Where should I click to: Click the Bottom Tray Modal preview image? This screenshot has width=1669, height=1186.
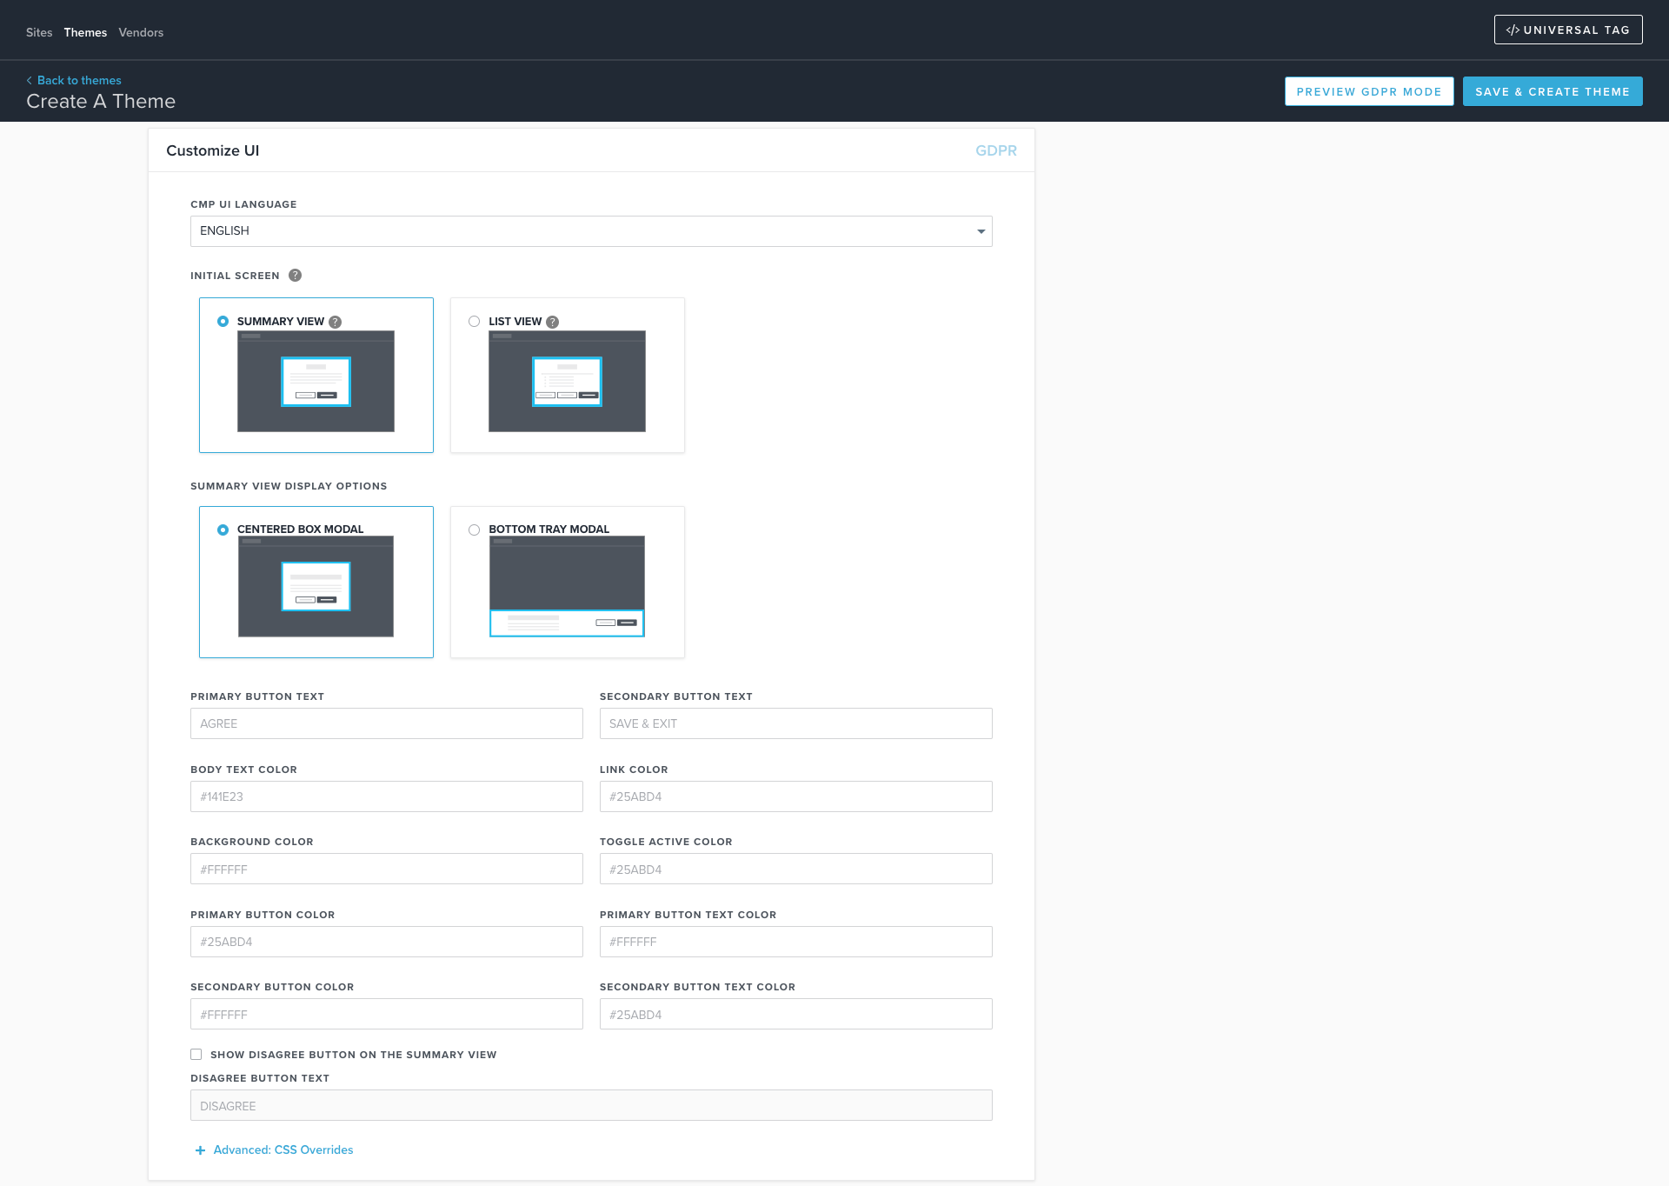567,586
